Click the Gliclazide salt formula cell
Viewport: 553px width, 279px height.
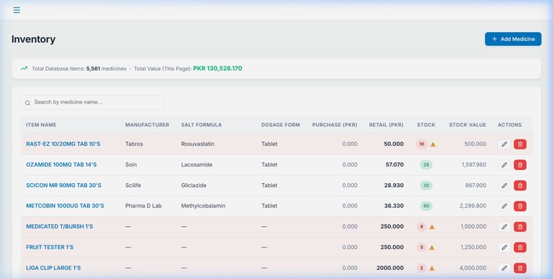pos(193,185)
